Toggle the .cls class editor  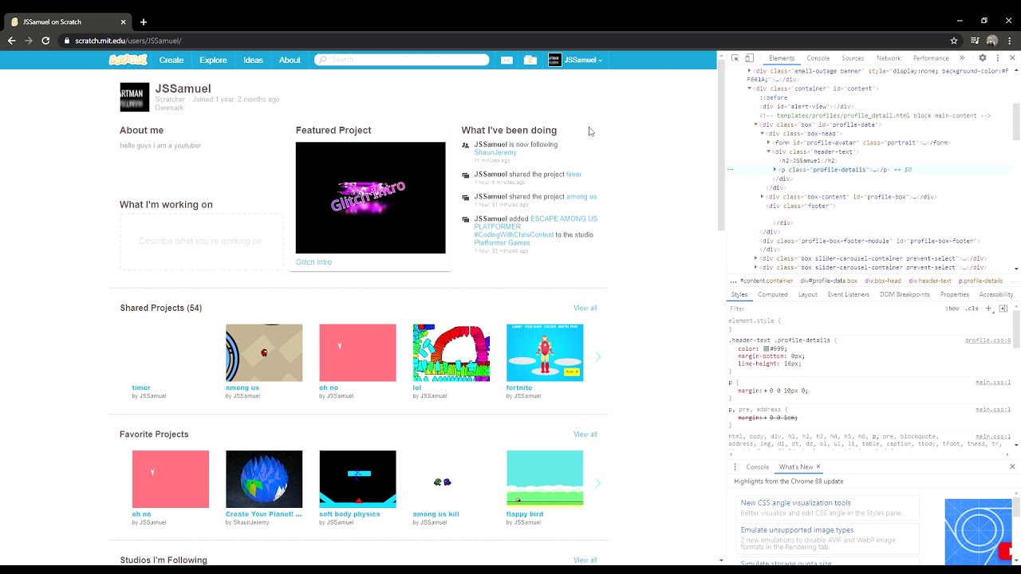pos(972,309)
